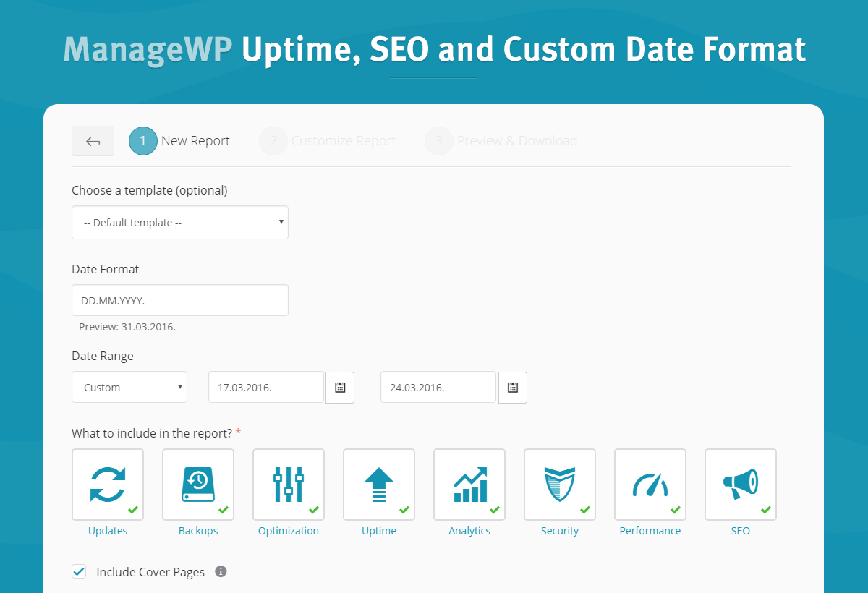This screenshot has width=868, height=593.
Task: Toggle the SEO megaphone icon
Action: click(x=741, y=485)
